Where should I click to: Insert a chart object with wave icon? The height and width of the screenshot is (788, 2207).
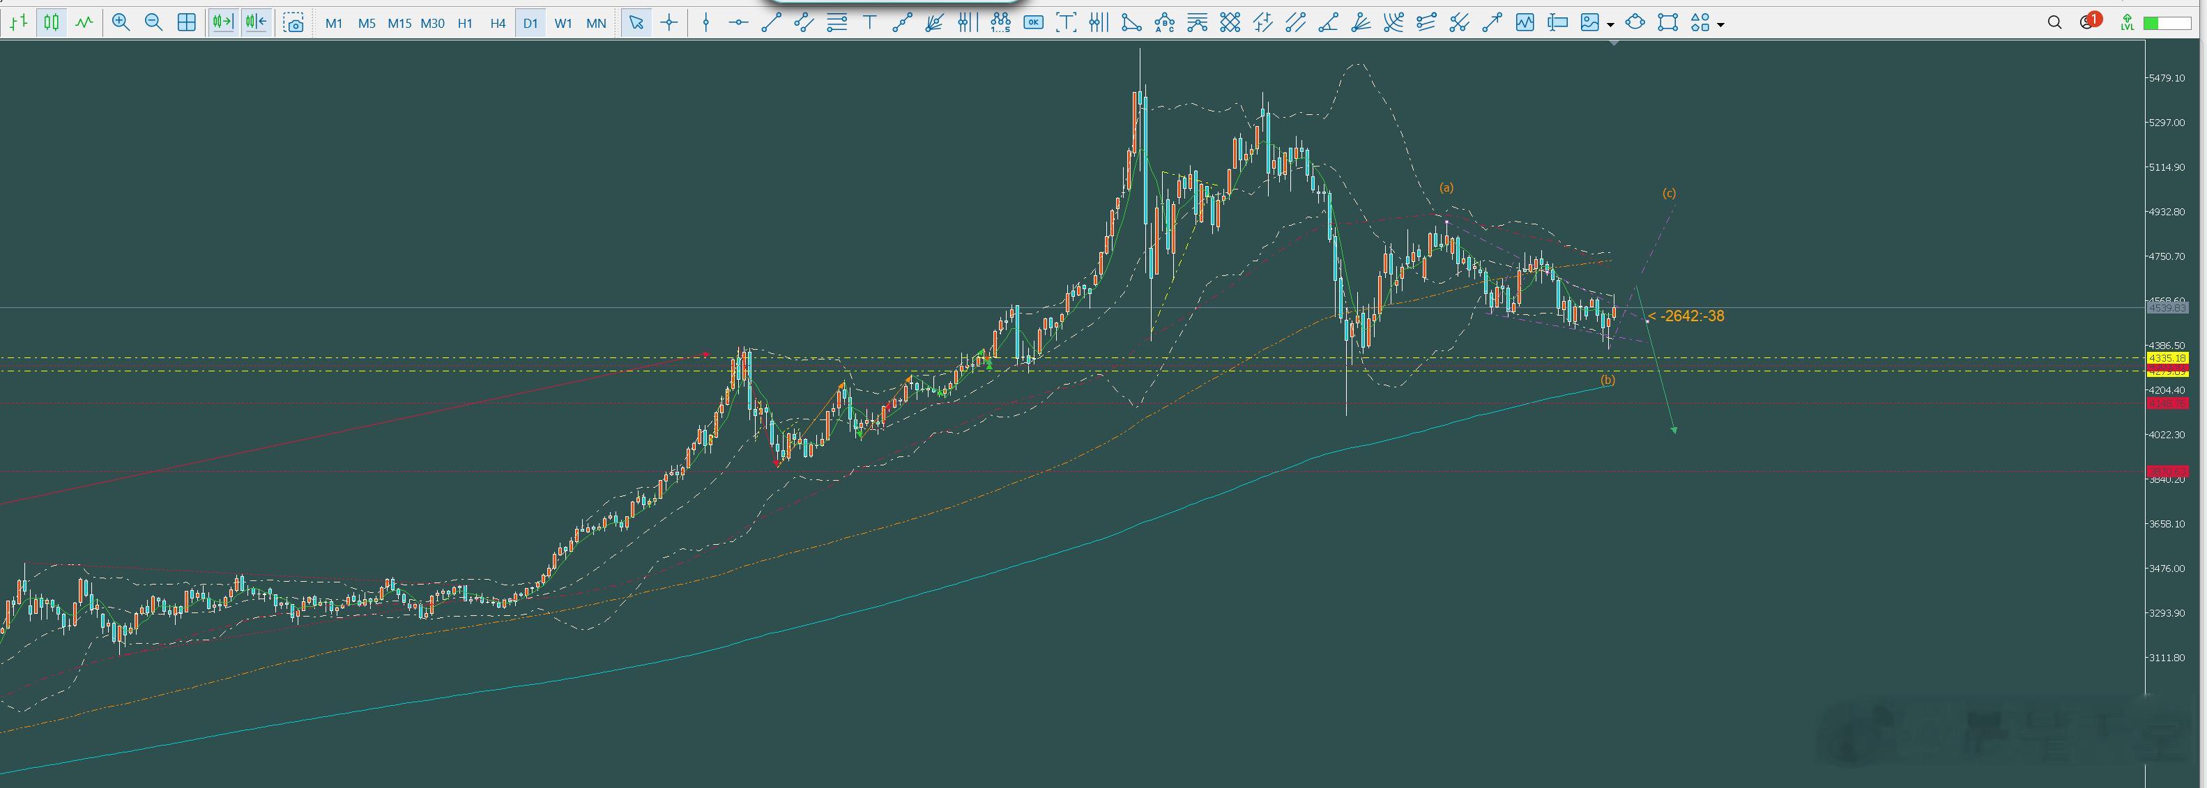[x=1524, y=23]
